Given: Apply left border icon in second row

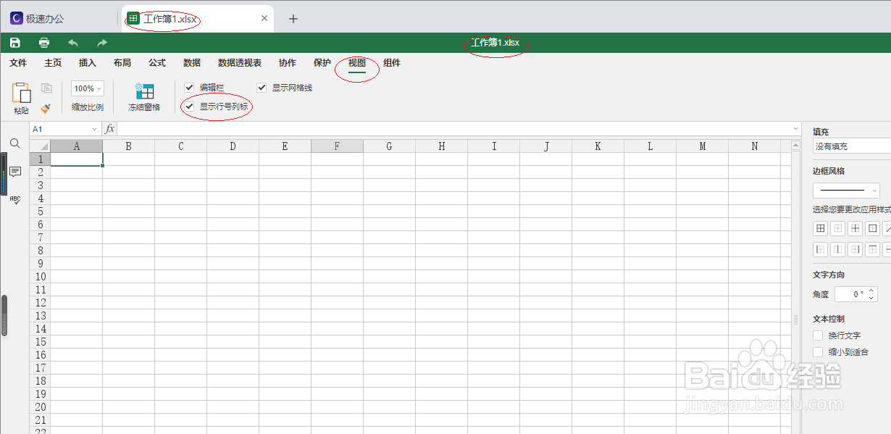Looking at the screenshot, I should pyautogui.click(x=821, y=249).
